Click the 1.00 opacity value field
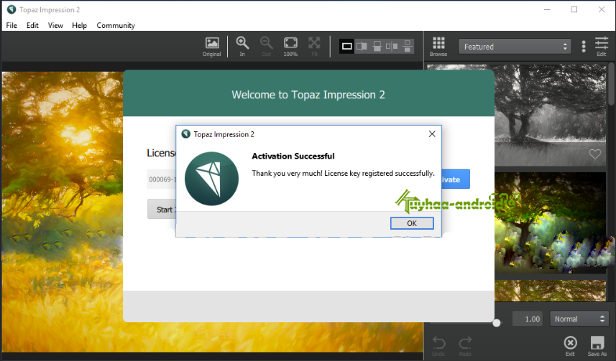Screen dimensions: 616x361 pos(527,319)
